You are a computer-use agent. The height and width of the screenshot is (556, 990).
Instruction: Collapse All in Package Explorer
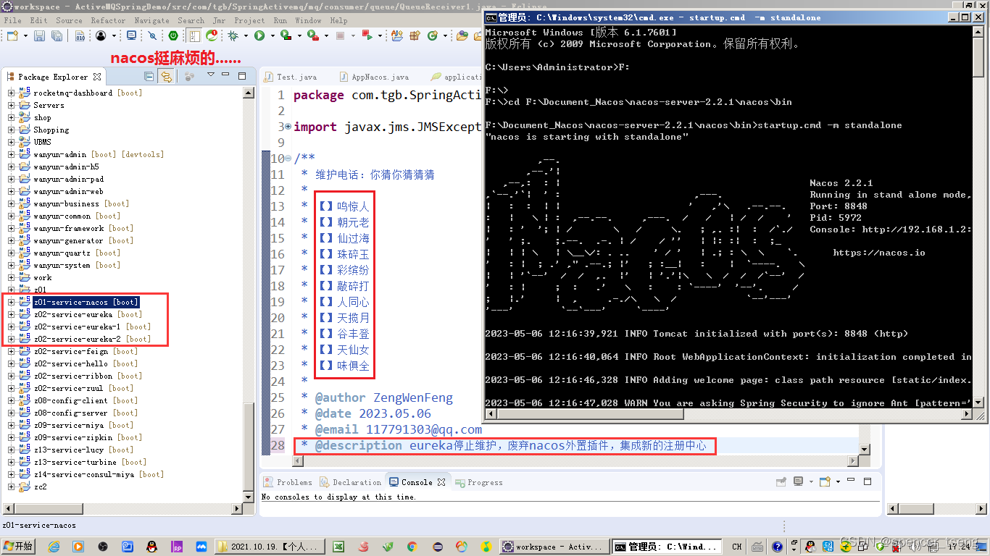[148, 76]
